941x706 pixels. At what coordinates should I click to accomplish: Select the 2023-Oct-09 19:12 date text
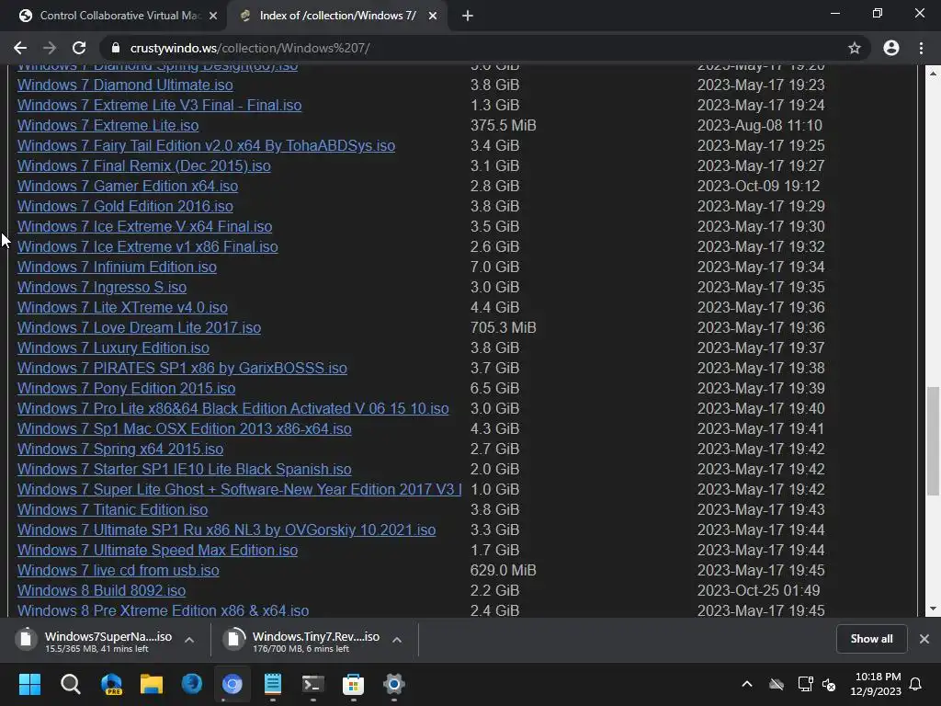pyautogui.click(x=758, y=186)
